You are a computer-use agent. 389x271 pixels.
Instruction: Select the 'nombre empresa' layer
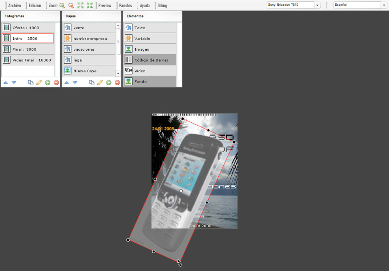coord(89,38)
